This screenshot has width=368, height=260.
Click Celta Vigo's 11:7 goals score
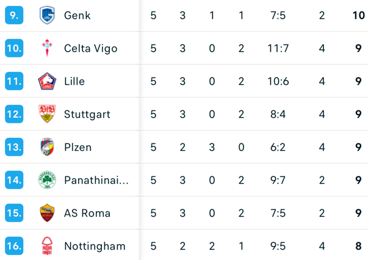[278, 48]
